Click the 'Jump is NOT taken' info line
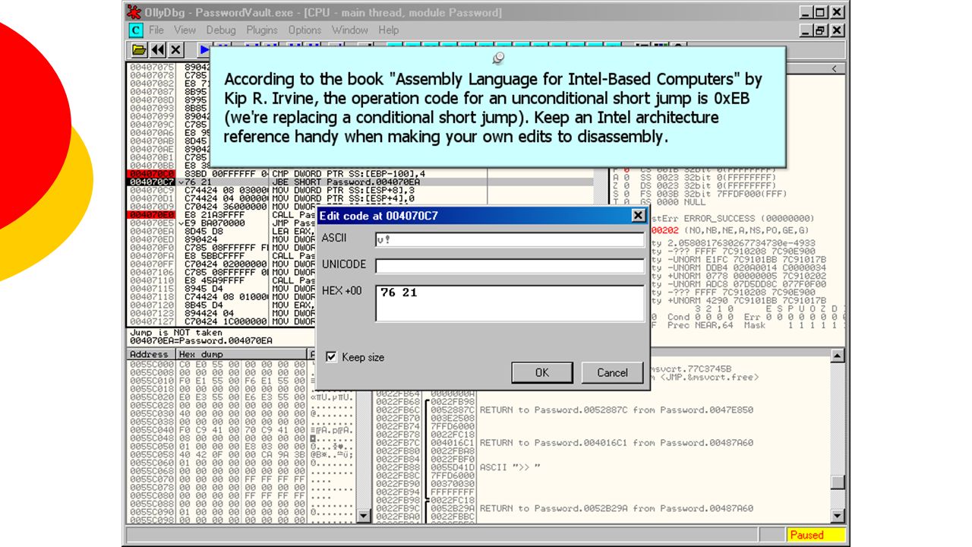972x547 pixels. 176,333
